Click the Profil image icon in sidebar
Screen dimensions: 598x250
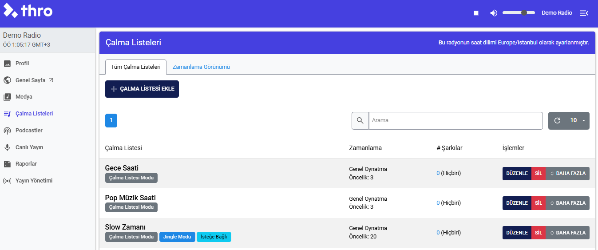(7, 63)
